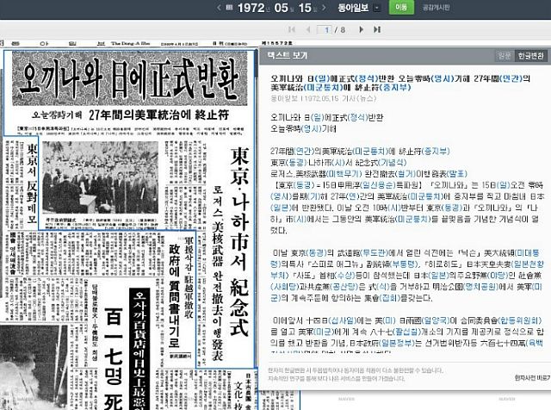Select the 百一七명 死 article headline

tap(114, 358)
